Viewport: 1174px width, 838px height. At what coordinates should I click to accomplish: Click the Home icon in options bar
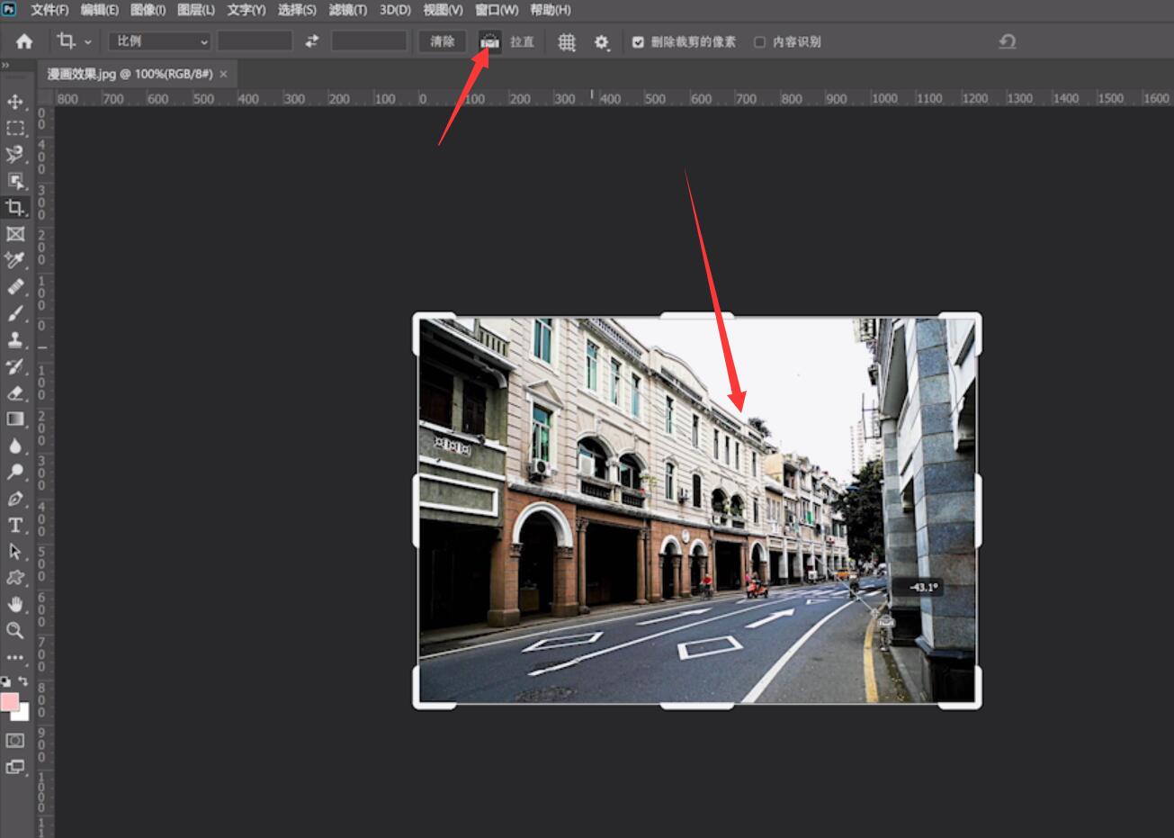point(24,41)
